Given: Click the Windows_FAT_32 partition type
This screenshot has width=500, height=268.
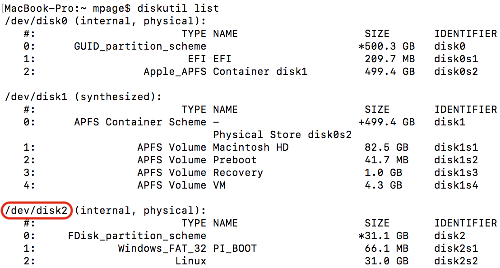Looking at the screenshot, I should (x=162, y=249).
